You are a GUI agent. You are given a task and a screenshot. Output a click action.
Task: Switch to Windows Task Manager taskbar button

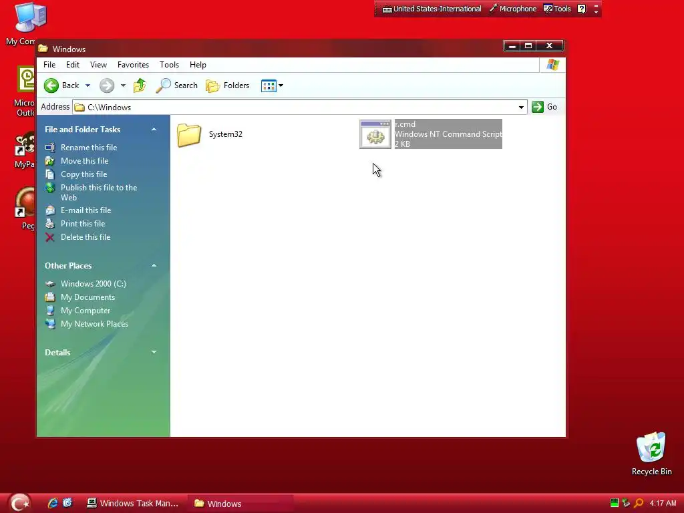[x=134, y=504]
